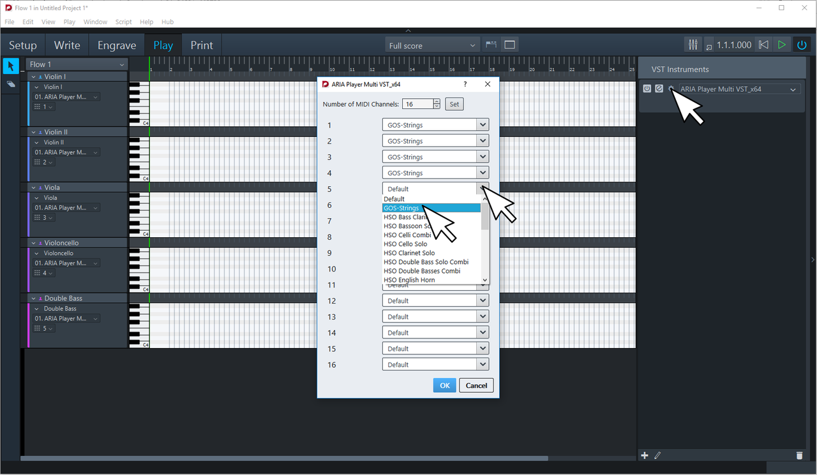
Task: Open the Mixer window icon
Action: tap(693, 45)
